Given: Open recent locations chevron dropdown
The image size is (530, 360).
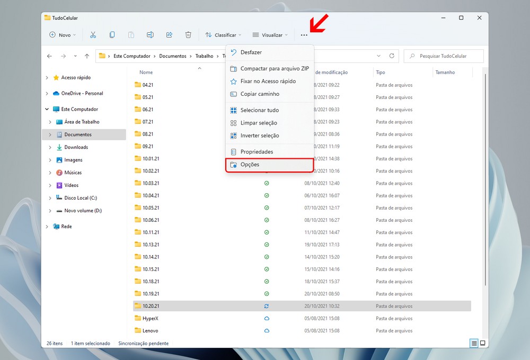Looking at the screenshot, I should [x=75, y=56].
